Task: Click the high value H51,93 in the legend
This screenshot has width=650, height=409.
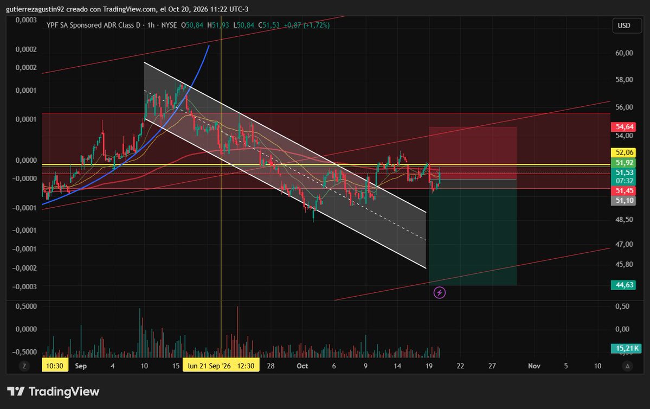Action: [218, 25]
